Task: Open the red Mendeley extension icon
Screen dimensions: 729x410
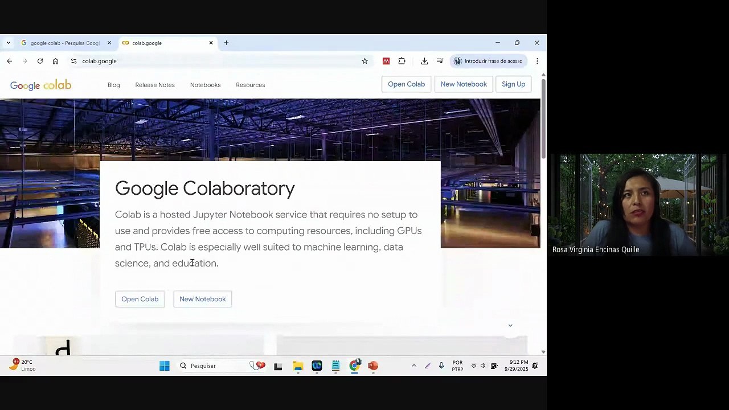Action: pos(386,61)
